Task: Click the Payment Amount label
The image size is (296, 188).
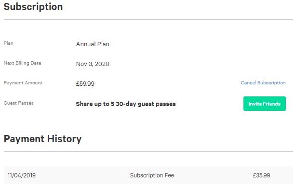Action: (23, 83)
